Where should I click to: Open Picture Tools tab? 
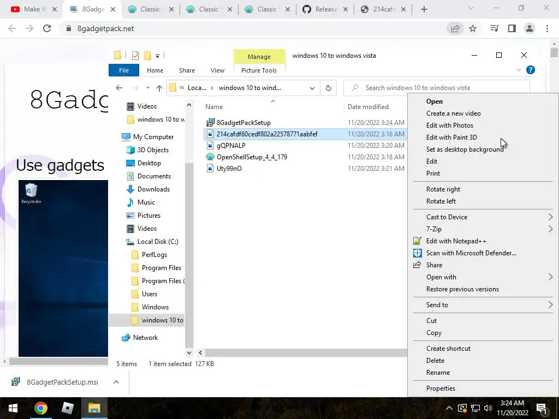pos(259,70)
